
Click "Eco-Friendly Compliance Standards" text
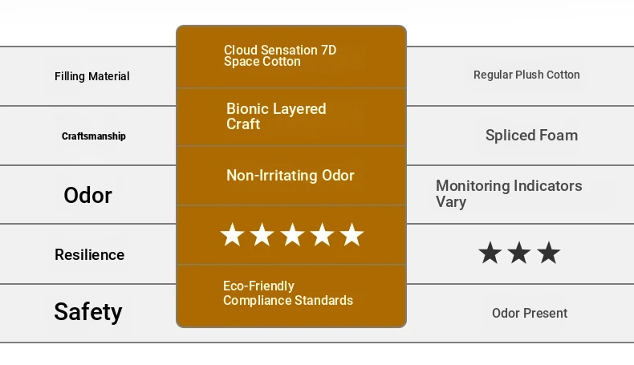288,293
